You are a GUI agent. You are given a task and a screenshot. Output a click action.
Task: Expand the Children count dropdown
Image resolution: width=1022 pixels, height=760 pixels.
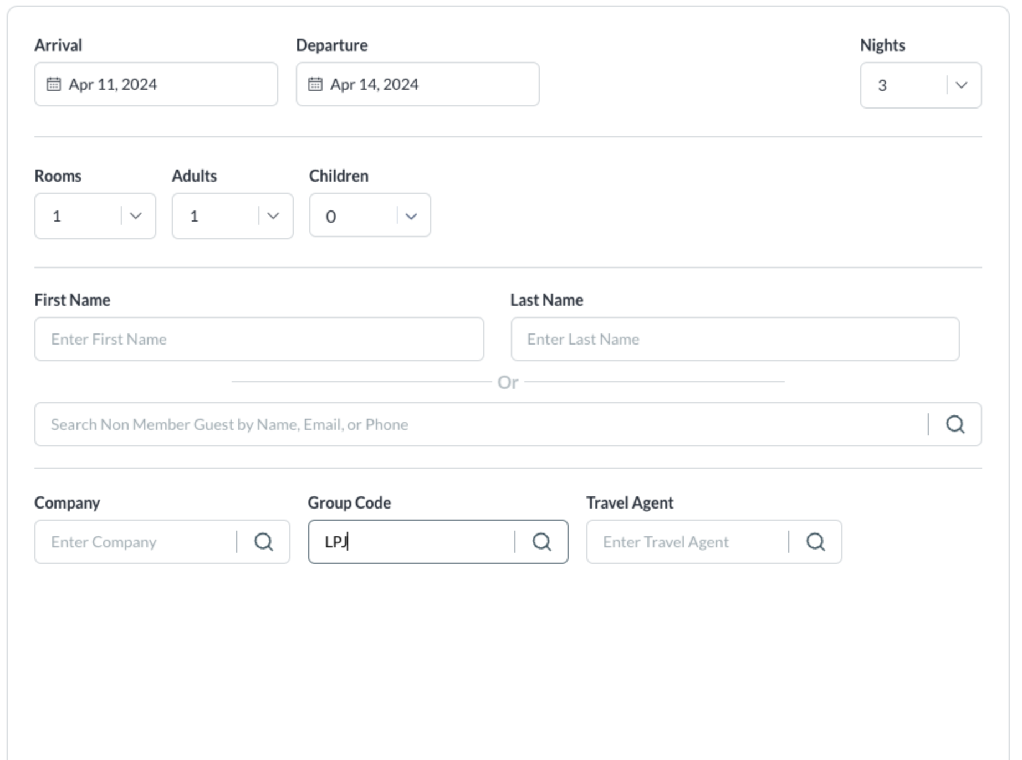click(x=411, y=216)
